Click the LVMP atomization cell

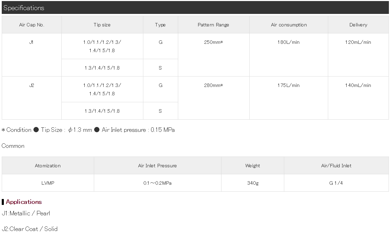coord(48,183)
